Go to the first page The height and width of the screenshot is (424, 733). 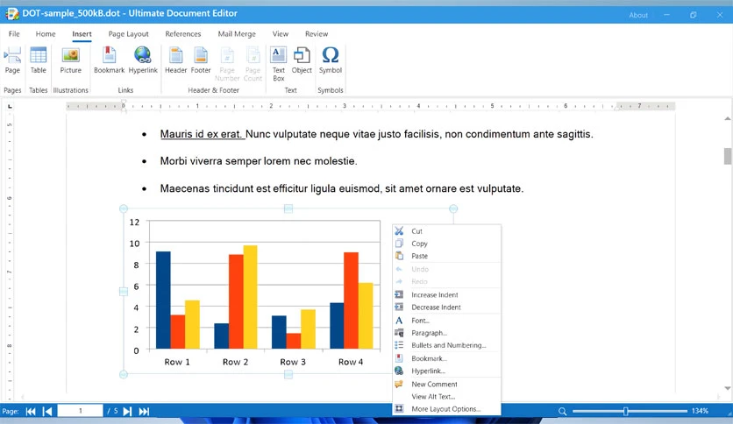pyautogui.click(x=31, y=412)
